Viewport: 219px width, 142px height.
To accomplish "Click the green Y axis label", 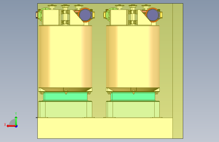I will pyautogui.click(x=16, y=114).
